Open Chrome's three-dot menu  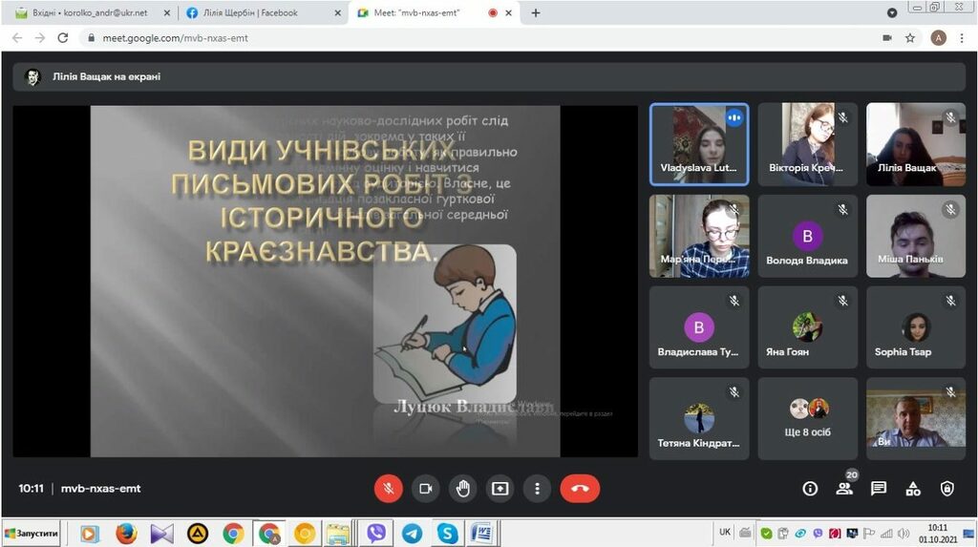click(x=963, y=38)
